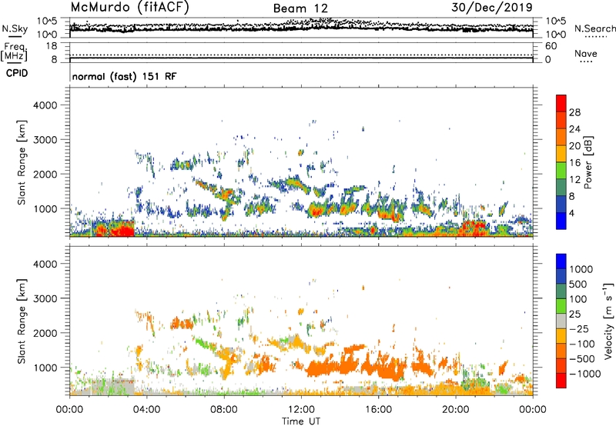Screen dimensions: 616x426
Task: Click the '-1000' velocity tick label
Action: (x=585, y=374)
